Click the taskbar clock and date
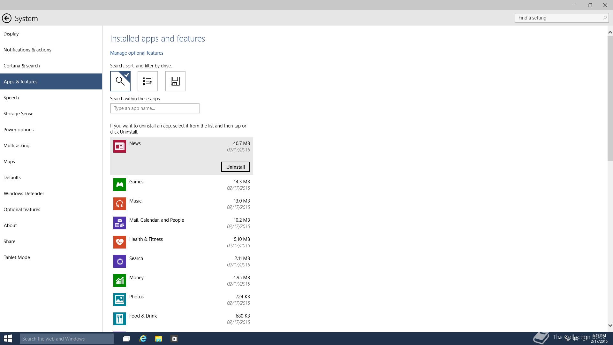Screen dimensions: 613x345 pyautogui.click(x=599, y=339)
